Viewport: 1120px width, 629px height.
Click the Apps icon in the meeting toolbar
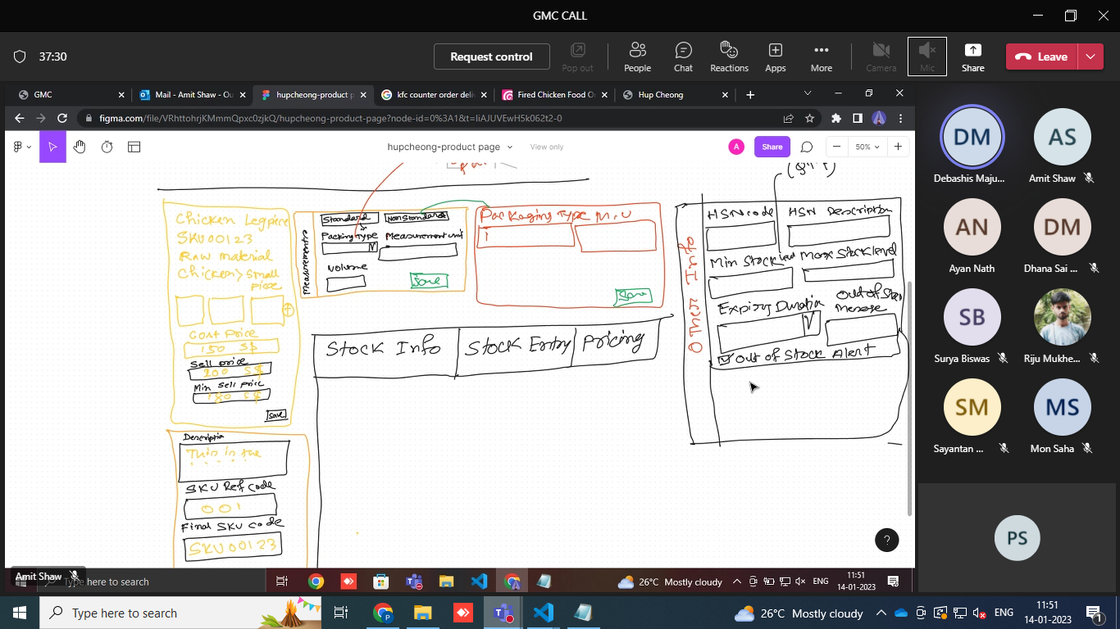pos(775,57)
